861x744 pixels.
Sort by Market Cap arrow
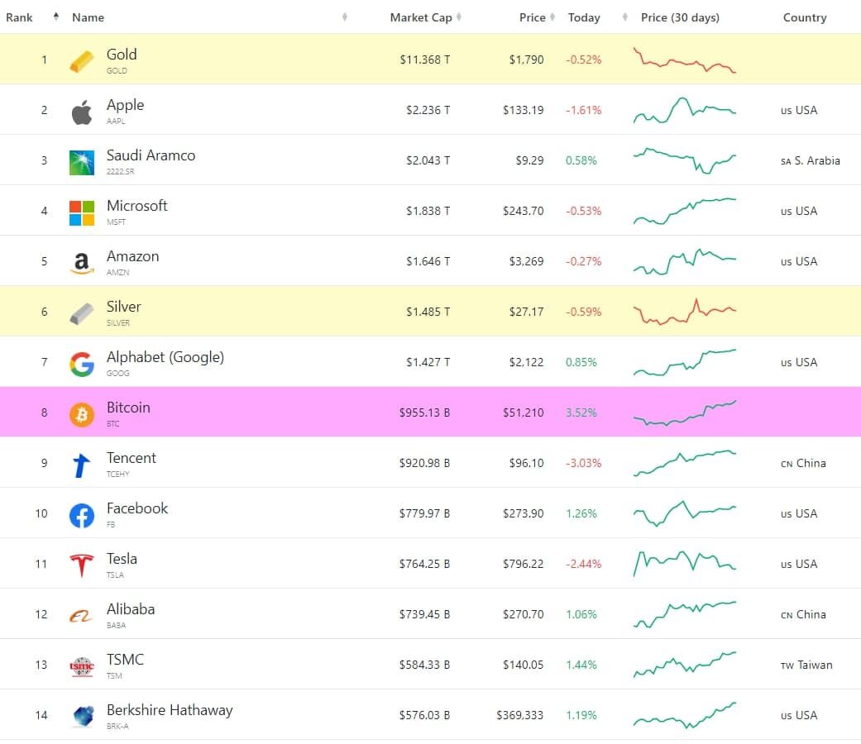click(458, 17)
